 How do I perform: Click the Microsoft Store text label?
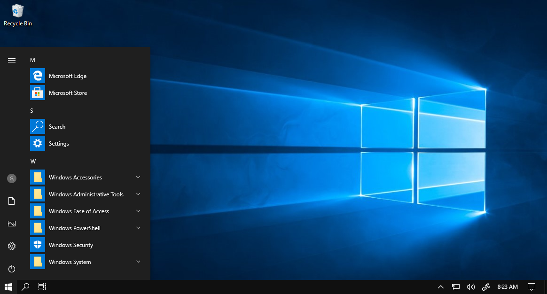coord(68,93)
